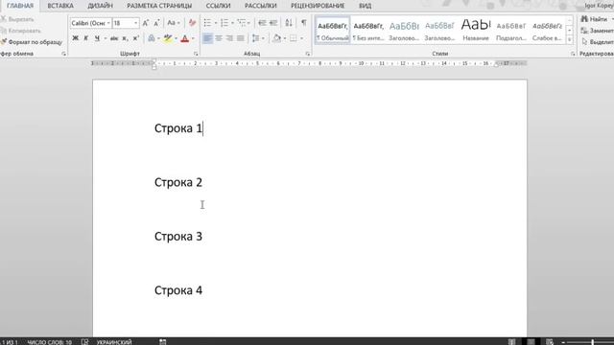Open underline style dropdown arrow
The image size is (614, 345).
(x=105, y=38)
